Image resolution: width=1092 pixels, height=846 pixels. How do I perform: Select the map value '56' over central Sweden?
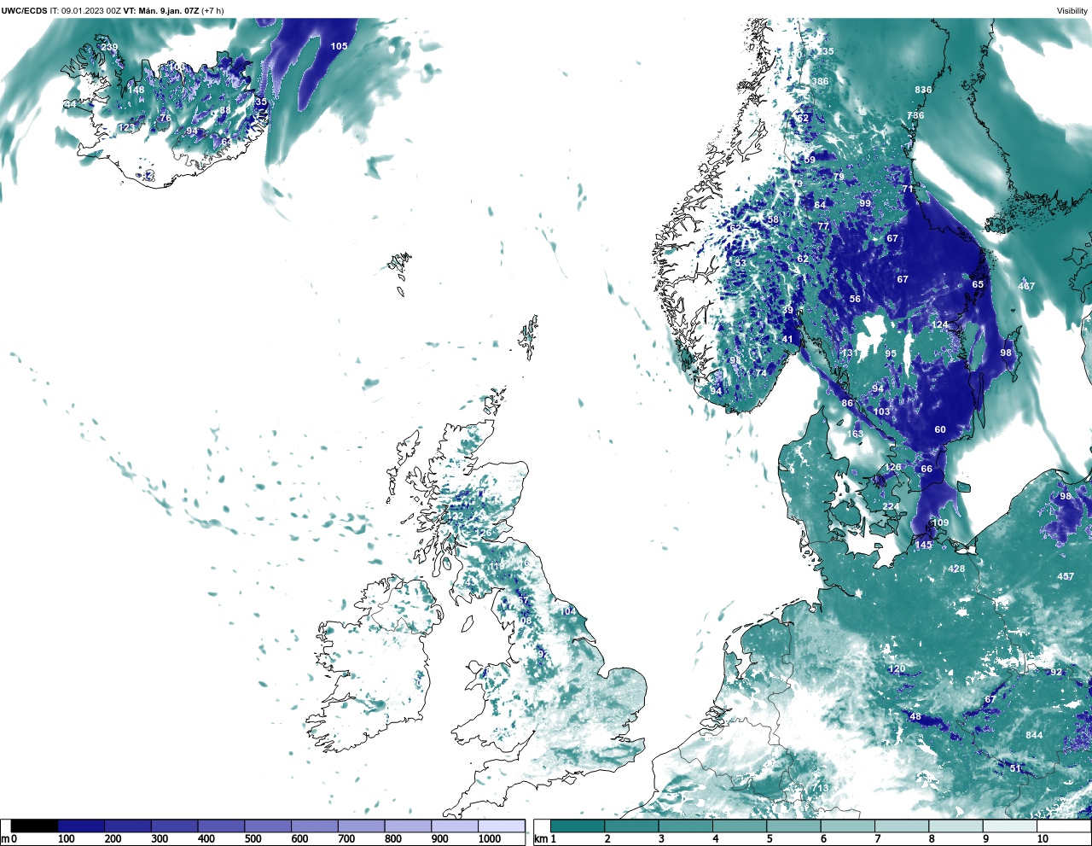(x=855, y=299)
